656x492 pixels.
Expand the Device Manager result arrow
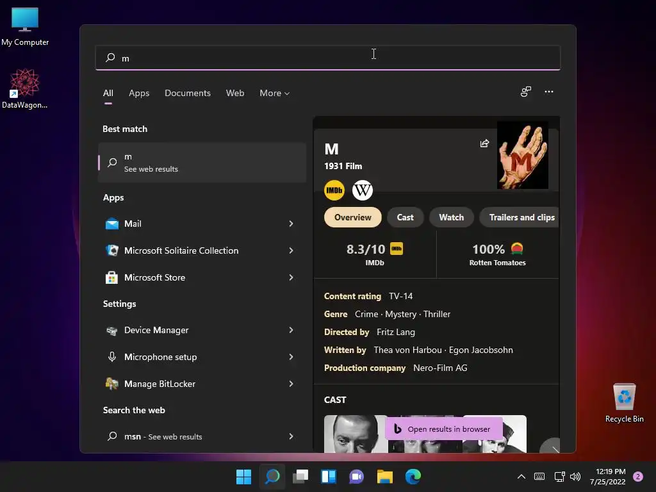[291, 330]
